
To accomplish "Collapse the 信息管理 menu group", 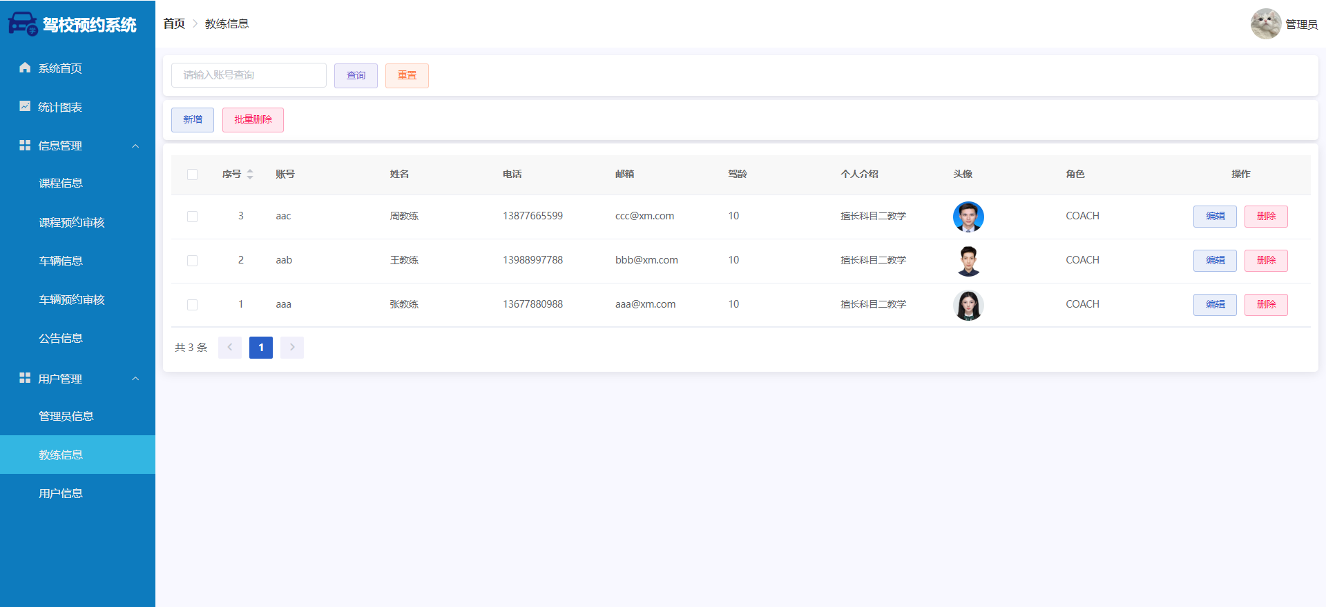I will (x=135, y=146).
